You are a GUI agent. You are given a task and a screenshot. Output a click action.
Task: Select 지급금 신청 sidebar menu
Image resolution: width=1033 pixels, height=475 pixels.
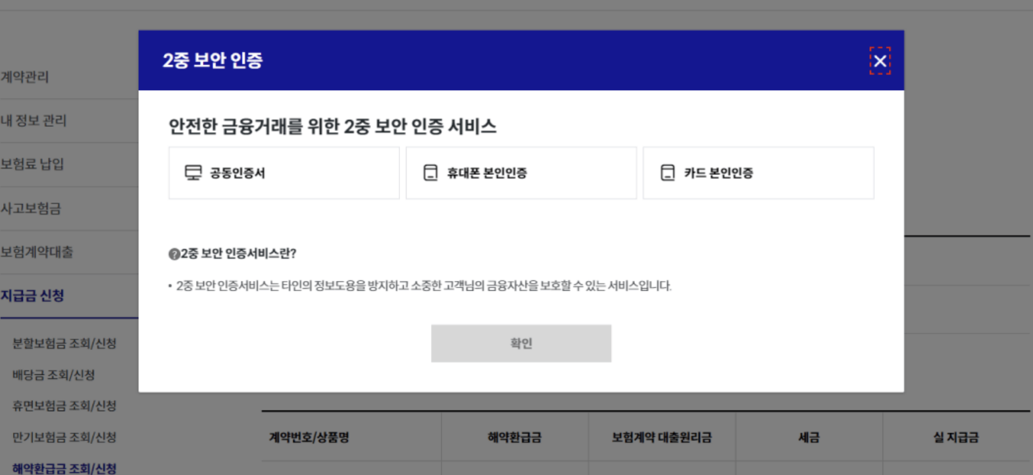[x=32, y=296]
